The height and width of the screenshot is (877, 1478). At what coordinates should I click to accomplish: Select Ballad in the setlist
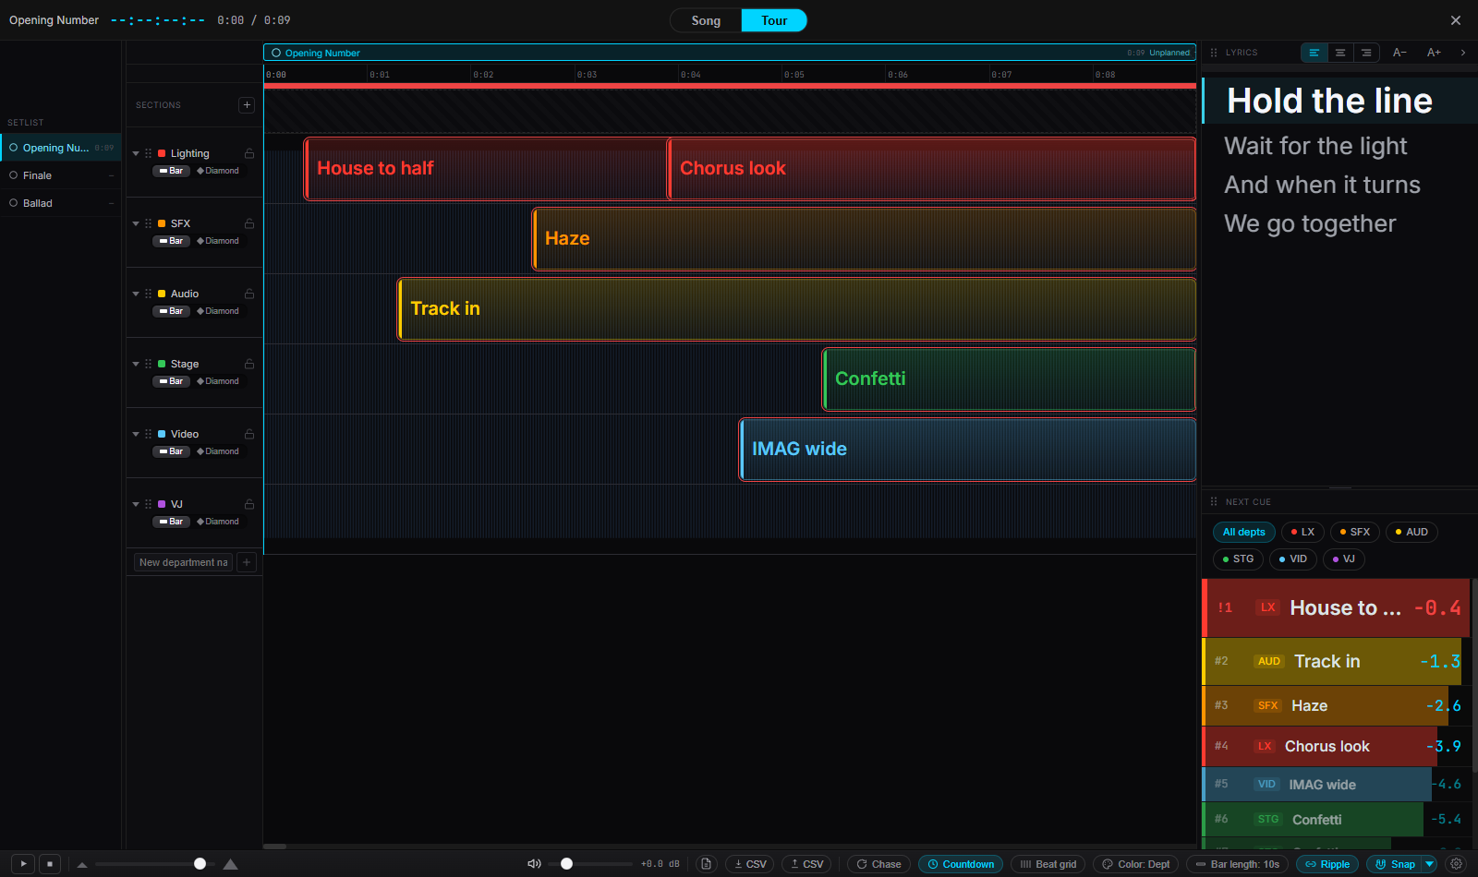click(61, 203)
